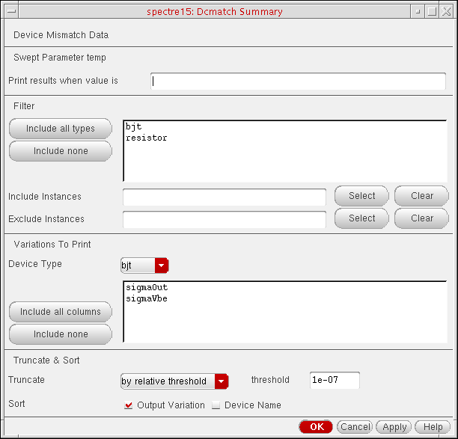The image size is (458, 439).
Task: Select sigmaVbe in the columns list
Action: pos(147,299)
